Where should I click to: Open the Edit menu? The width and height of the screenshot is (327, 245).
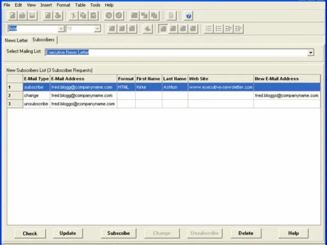coord(18,5)
